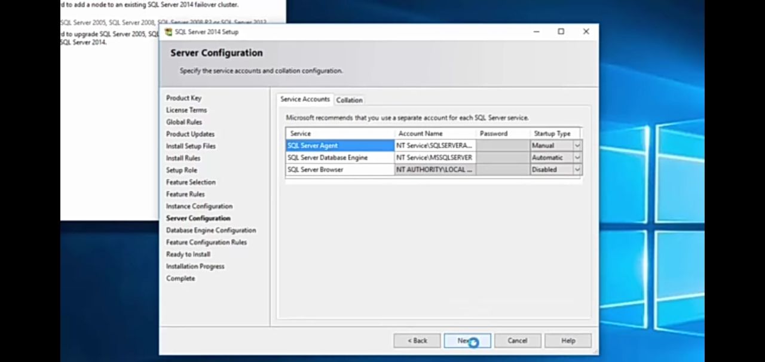The height and width of the screenshot is (362, 765).
Task: Click Ready to Install step
Action: (x=188, y=254)
